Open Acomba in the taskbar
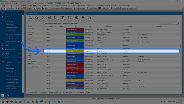The height and width of the screenshot is (104, 184). (52, 102)
